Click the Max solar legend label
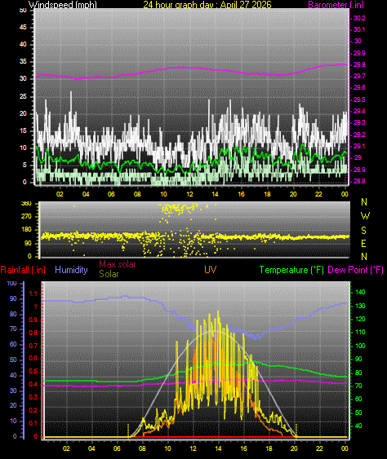Viewport: 387px width, 459px height. 118,264
